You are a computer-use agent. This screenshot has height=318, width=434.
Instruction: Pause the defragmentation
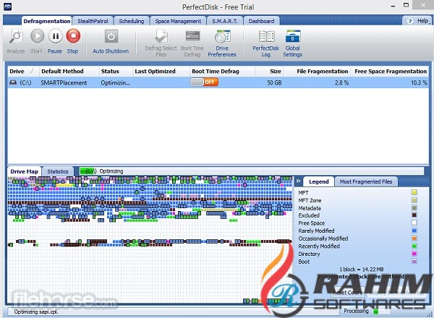[x=55, y=36]
